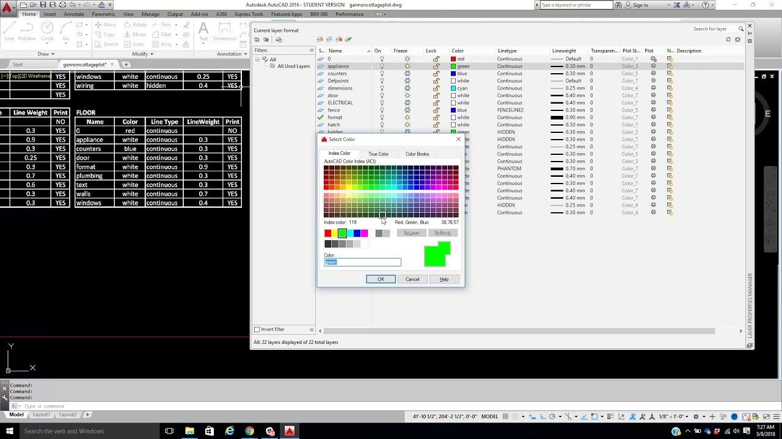
Task: Open the layer manager Settings gear icon
Action: click(738, 40)
